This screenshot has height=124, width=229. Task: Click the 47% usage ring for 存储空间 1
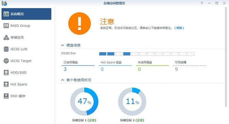pos(84,101)
